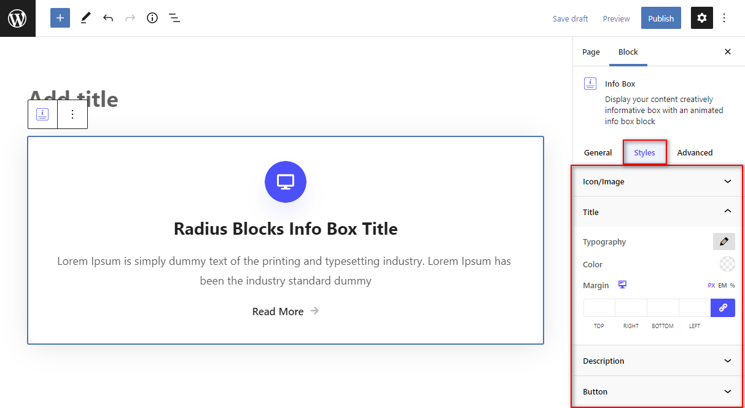
Task: Select percent margin unit
Action: (x=732, y=286)
